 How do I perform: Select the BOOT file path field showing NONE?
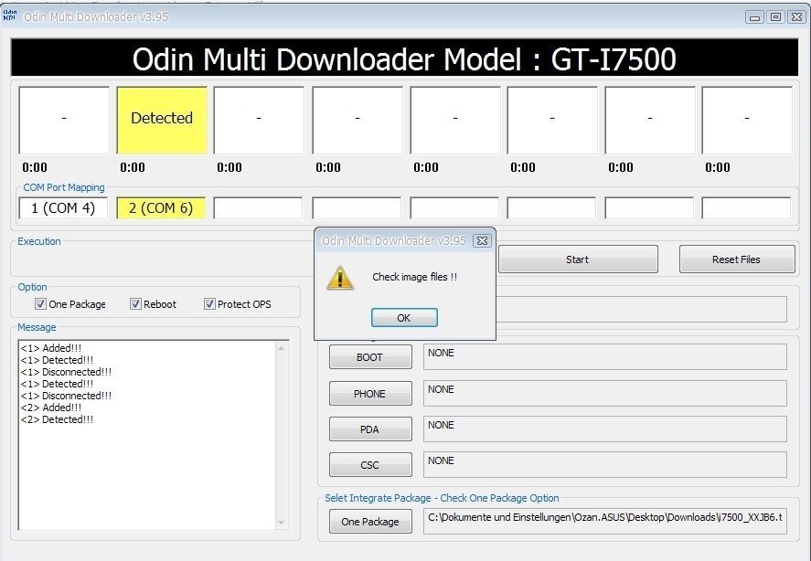(x=604, y=356)
